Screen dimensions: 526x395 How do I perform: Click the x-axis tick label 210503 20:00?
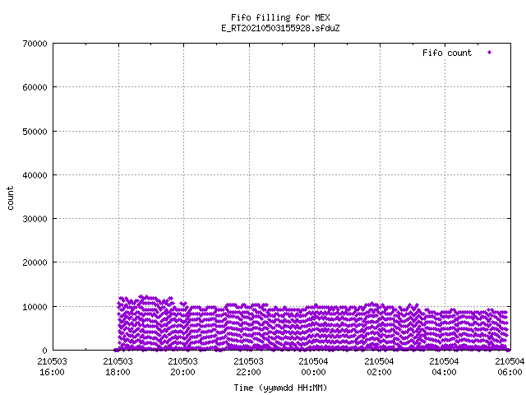tap(182, 366)
